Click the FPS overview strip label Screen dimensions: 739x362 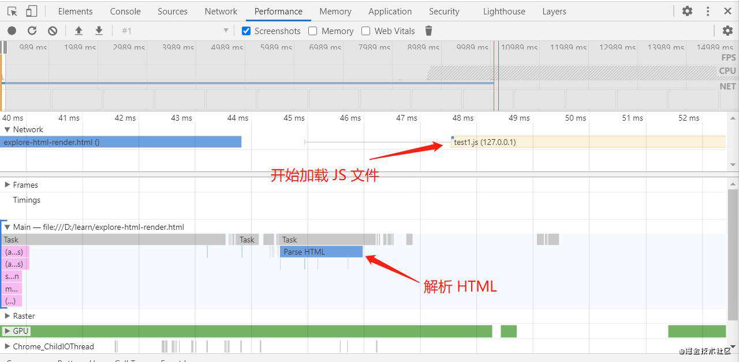pos(728,58)
